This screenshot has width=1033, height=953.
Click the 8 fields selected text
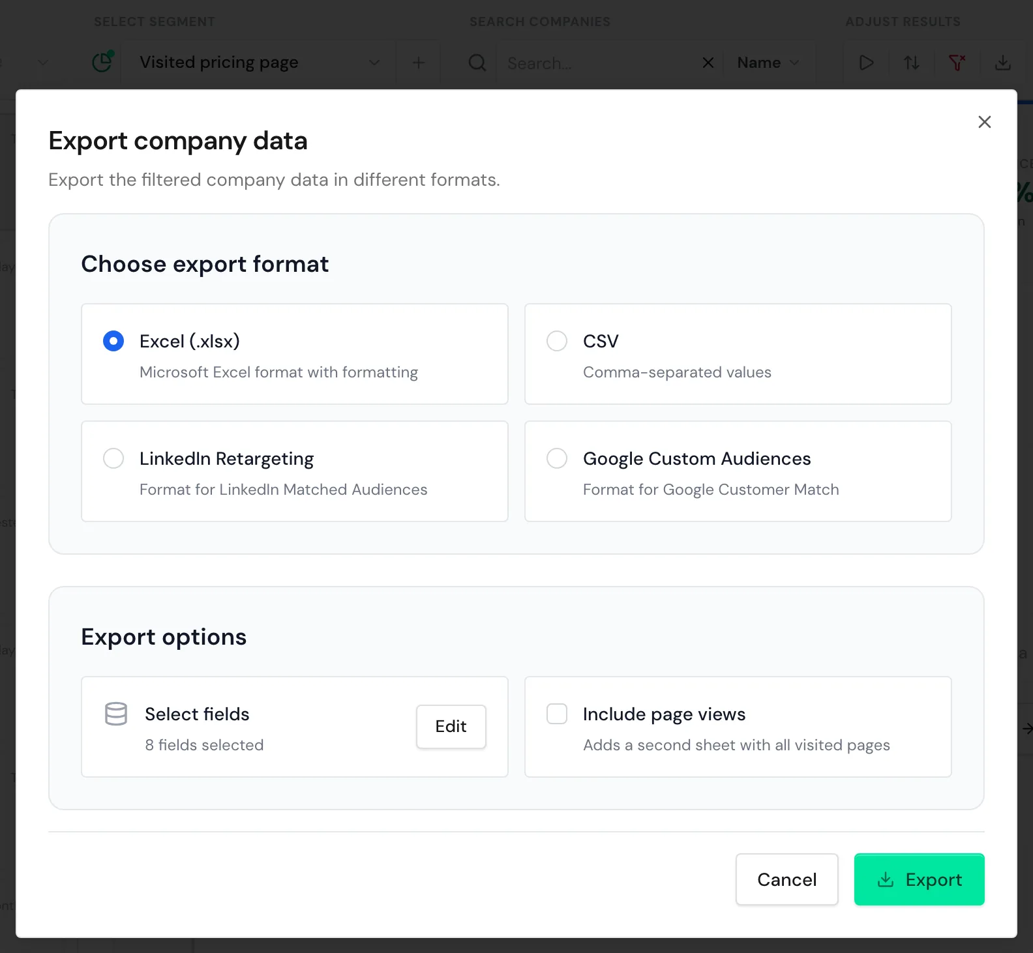click(204, 745)
